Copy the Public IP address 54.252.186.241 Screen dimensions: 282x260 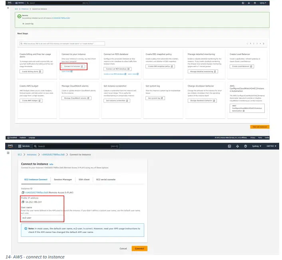click(23, 202)
